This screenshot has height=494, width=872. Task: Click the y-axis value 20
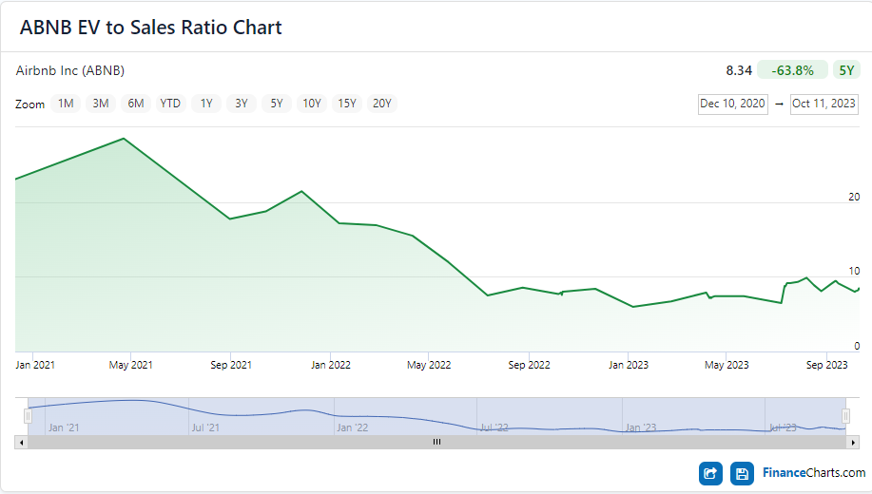point(854,197)
